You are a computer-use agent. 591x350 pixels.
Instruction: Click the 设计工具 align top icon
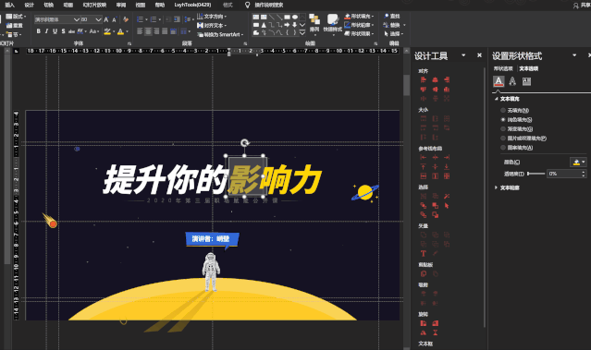tap(424, 90)
